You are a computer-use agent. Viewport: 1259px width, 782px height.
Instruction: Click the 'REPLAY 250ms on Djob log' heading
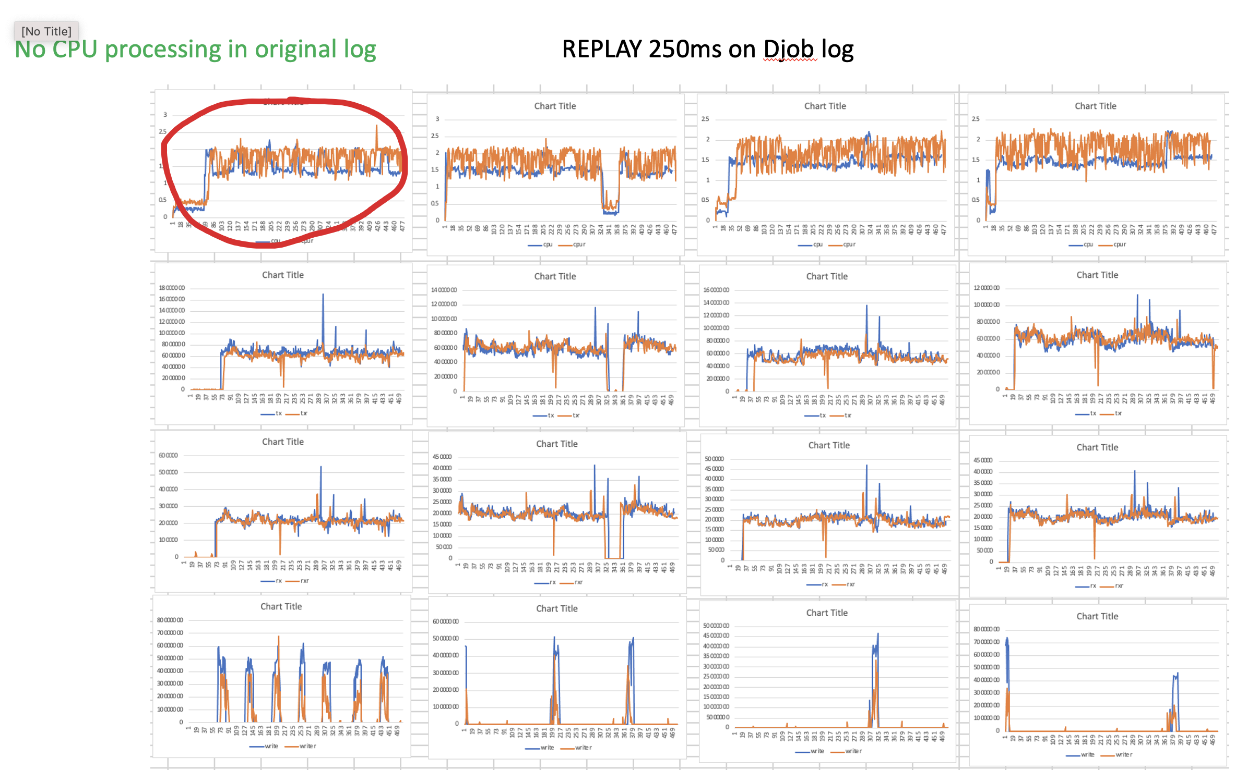point(707,50)
